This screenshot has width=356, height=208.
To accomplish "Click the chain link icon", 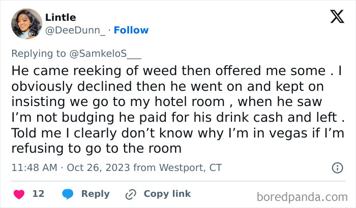I will 131,194.
